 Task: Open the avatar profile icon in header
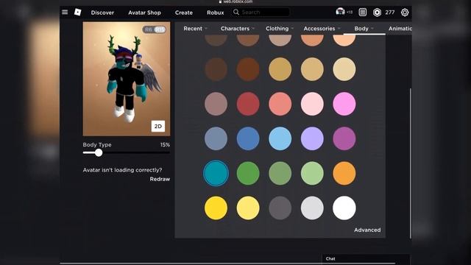[x=340, y=12]
